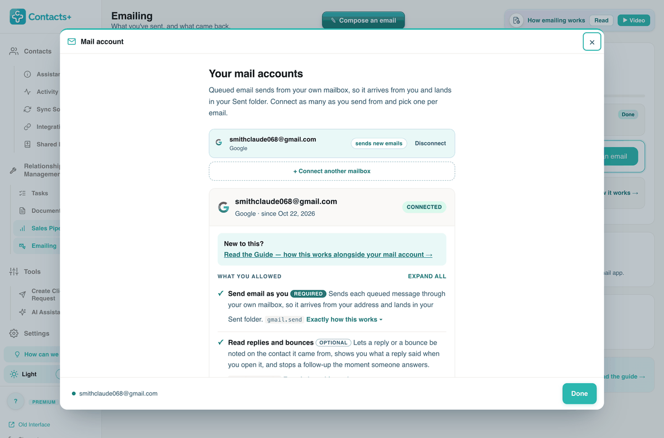Click Read button for How emailing works
The width and height of the screenshot is (664, 438).
coord(601,20)
